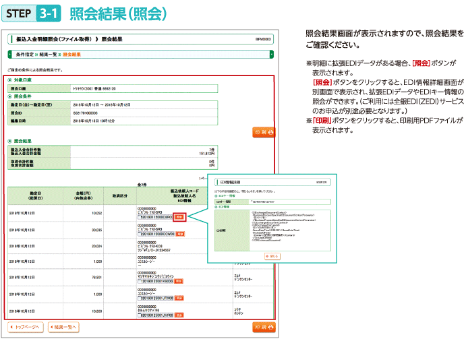Click the date in the 20,024 yen row

pos(22,246)
